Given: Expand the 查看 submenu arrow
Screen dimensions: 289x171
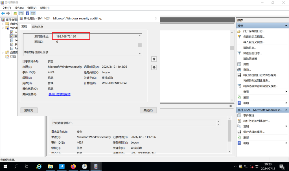Looking at the screenshot, I should tap(286, 92).
